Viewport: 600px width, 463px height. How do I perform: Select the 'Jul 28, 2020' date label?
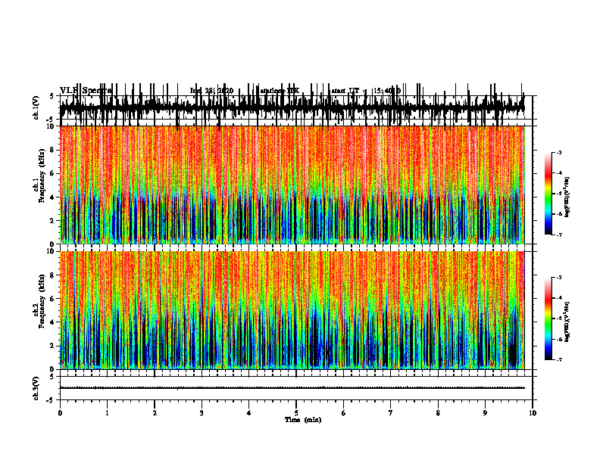pos(211,91)
